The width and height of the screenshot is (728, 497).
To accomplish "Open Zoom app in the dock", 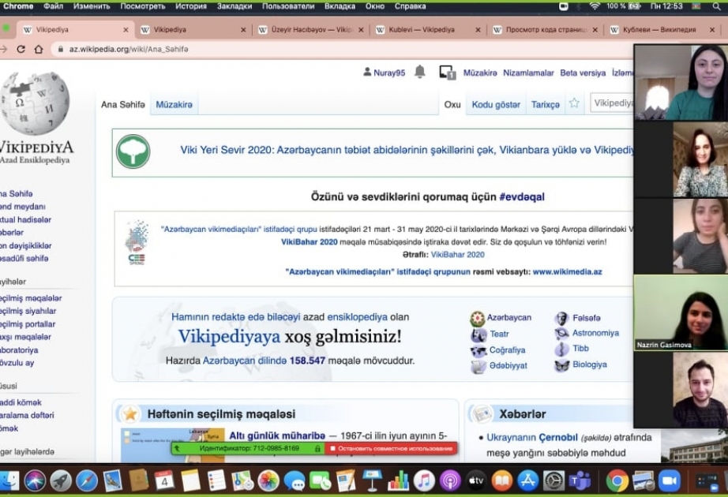I will click(669, 480).
